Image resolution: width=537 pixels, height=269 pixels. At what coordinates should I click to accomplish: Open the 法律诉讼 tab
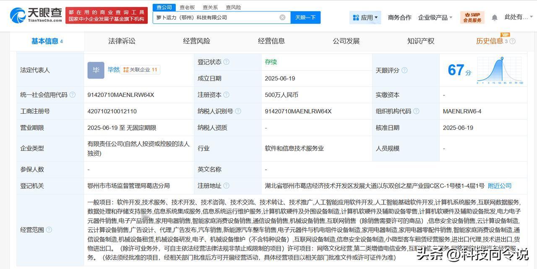click(x=122, y=41)
